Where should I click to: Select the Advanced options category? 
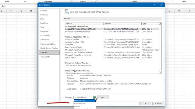click(x=49, y=40)
